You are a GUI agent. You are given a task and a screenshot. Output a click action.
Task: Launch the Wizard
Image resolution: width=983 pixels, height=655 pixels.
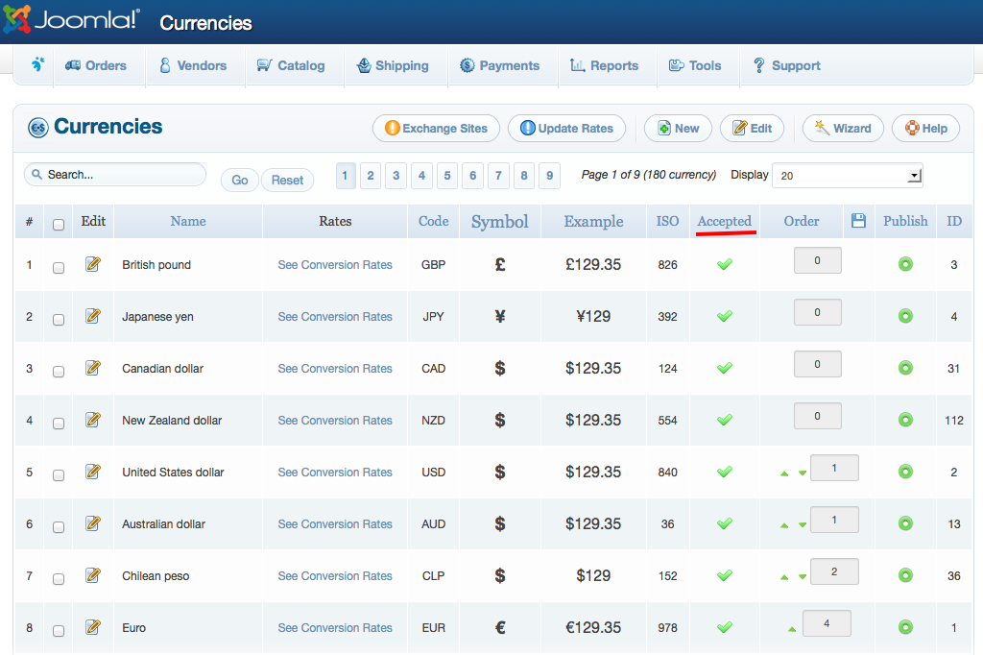click(x=843, y=128)
